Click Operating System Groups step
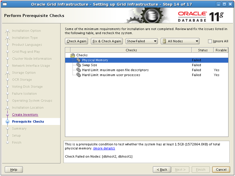 [x=32, y=100]
